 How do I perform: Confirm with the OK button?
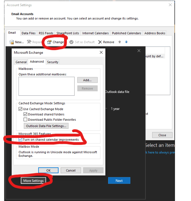click(x=48, y=170)
